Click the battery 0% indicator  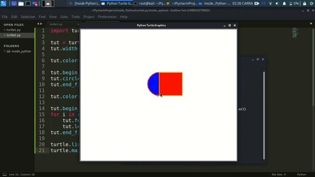coord(294,3)
